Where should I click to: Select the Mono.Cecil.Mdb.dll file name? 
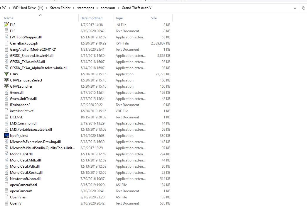click(x=26, y=160)
